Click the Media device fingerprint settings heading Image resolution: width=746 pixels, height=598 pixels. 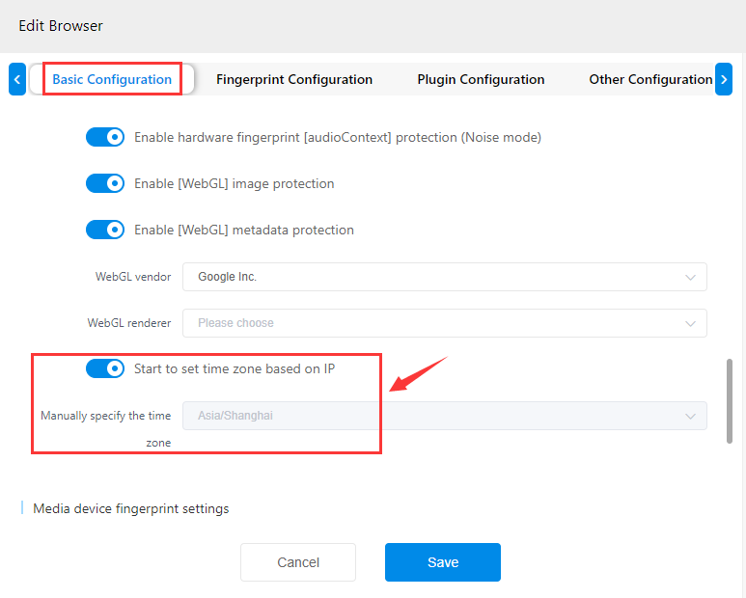(131, 508)
